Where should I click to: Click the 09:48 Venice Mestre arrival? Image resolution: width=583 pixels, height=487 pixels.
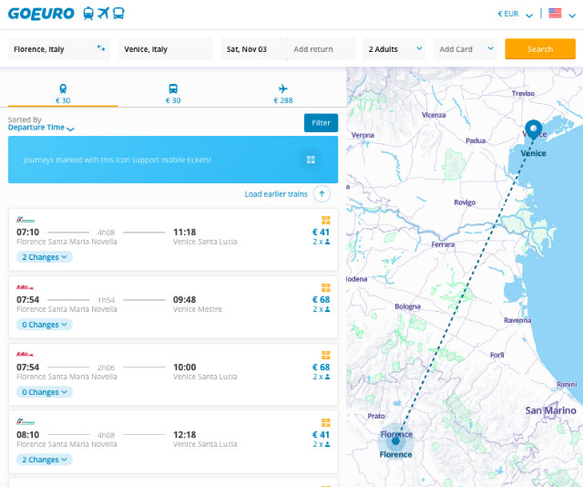click(x=198, y=304)
